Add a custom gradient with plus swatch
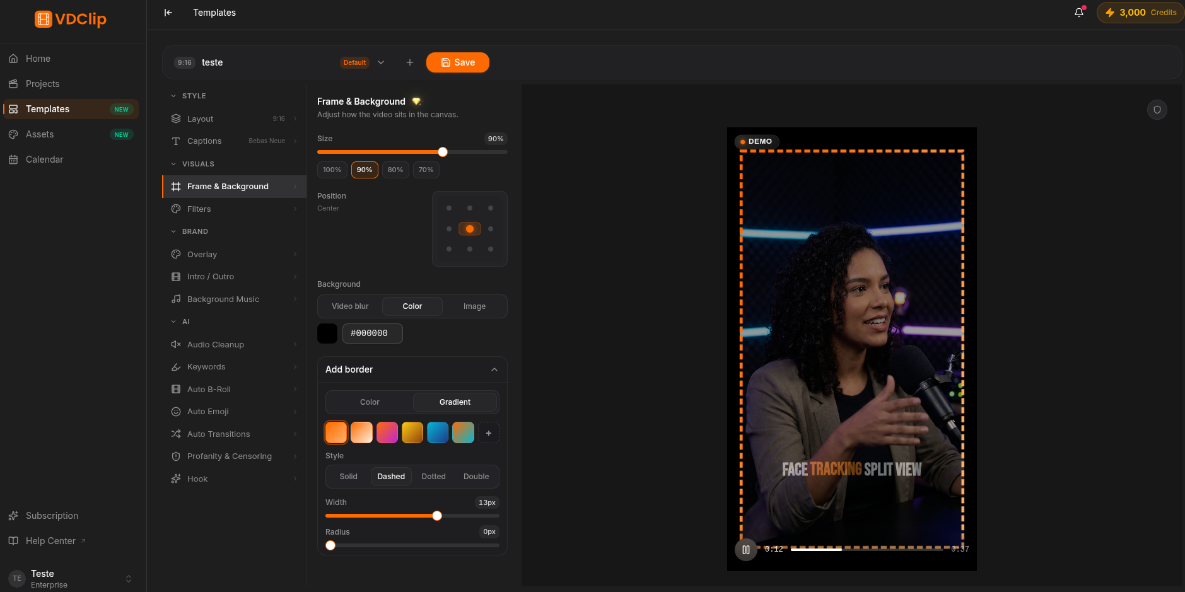The image size is (1185, 592). click(x=489, y=433)
